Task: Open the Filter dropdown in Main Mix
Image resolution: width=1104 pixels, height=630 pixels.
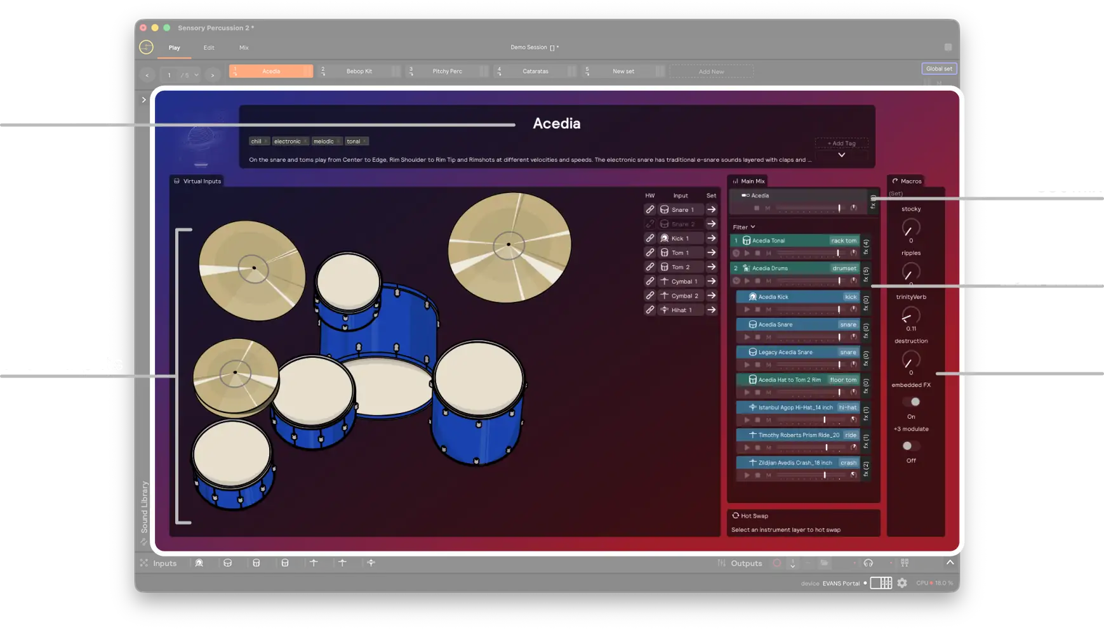Action: pyautogui.click(x=743, y=226)
